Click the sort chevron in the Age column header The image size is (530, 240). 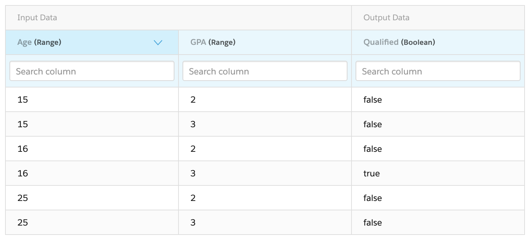pyautogui.click(x=158, y=43)
